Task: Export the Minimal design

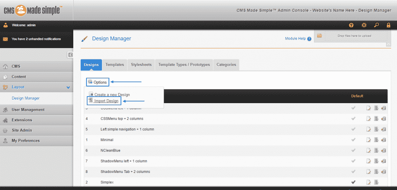Action: 376,140
